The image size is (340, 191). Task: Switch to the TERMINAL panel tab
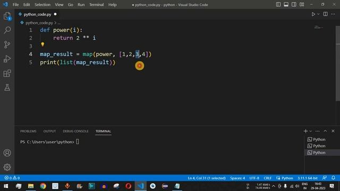pyautogui.click(x=103, y=131)
